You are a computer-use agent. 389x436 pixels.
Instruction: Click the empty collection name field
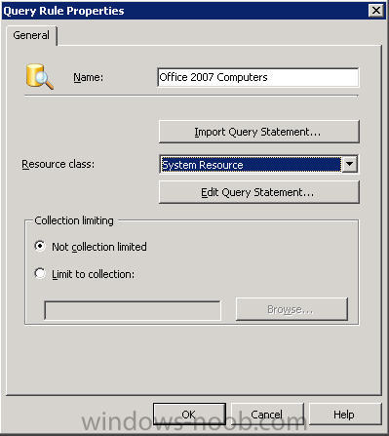point(133,310)
